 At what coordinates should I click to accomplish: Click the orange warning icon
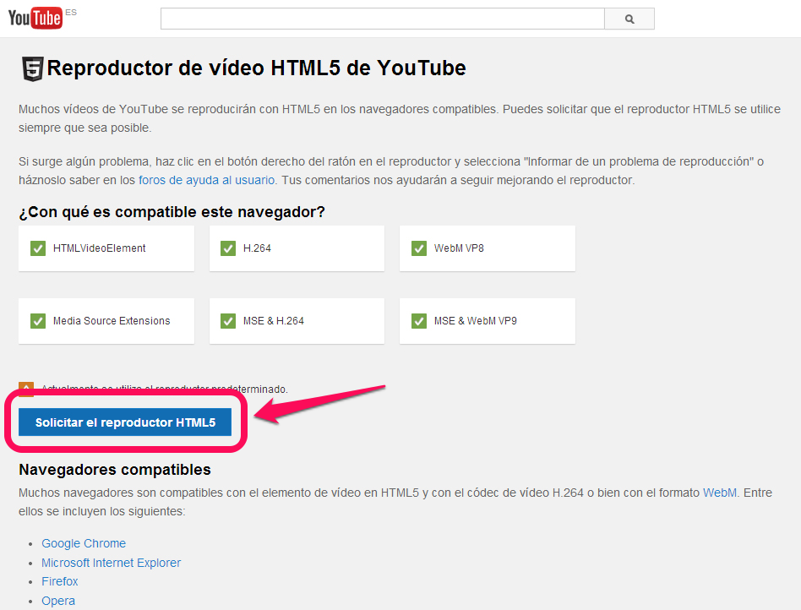26,389
